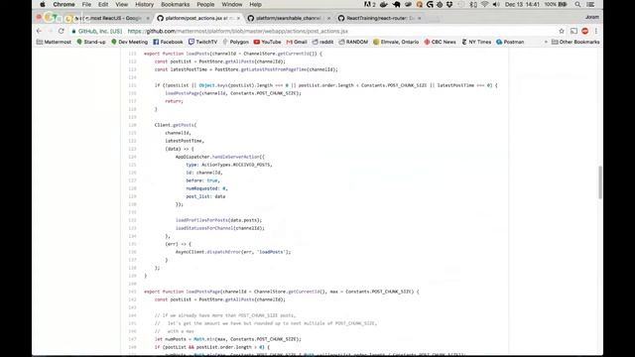Image resolution: width=635 pixels, height=357 pixels.
Task: Close the platform/searchable_channel tab
Action: (328, 18)
